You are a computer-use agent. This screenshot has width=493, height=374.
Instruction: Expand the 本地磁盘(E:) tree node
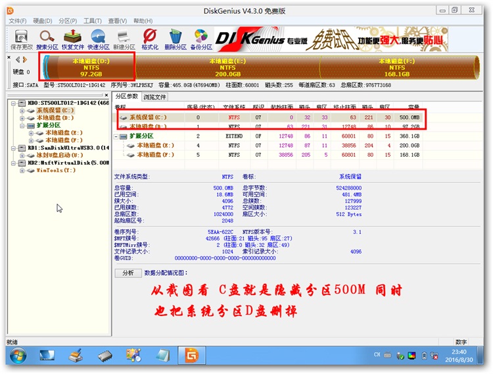pos(31,133)
